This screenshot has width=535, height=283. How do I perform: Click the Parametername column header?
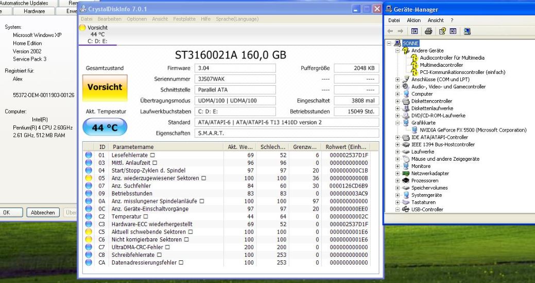tap(166, 147)
